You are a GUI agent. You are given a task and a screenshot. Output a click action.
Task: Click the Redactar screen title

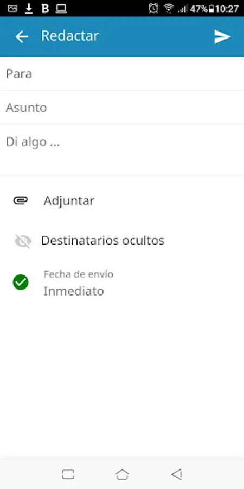tap(70, 36)
